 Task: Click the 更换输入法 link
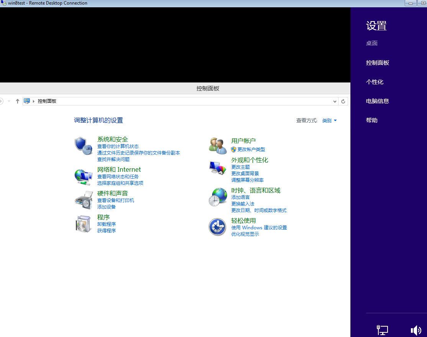[243, 204]
